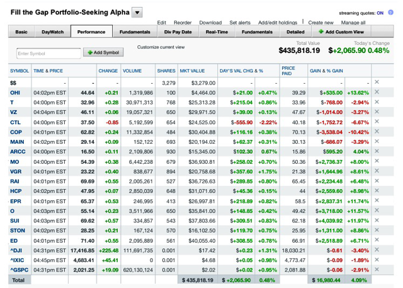Remove the O row using X
This screenshot has width=403, height=288.
tap(377, 210)
